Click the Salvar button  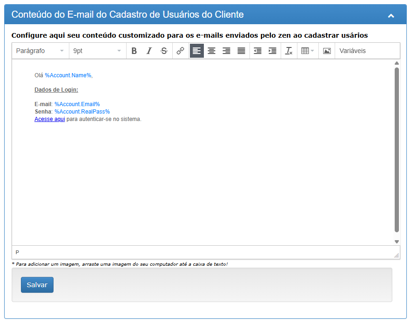(x=37, y=285)
